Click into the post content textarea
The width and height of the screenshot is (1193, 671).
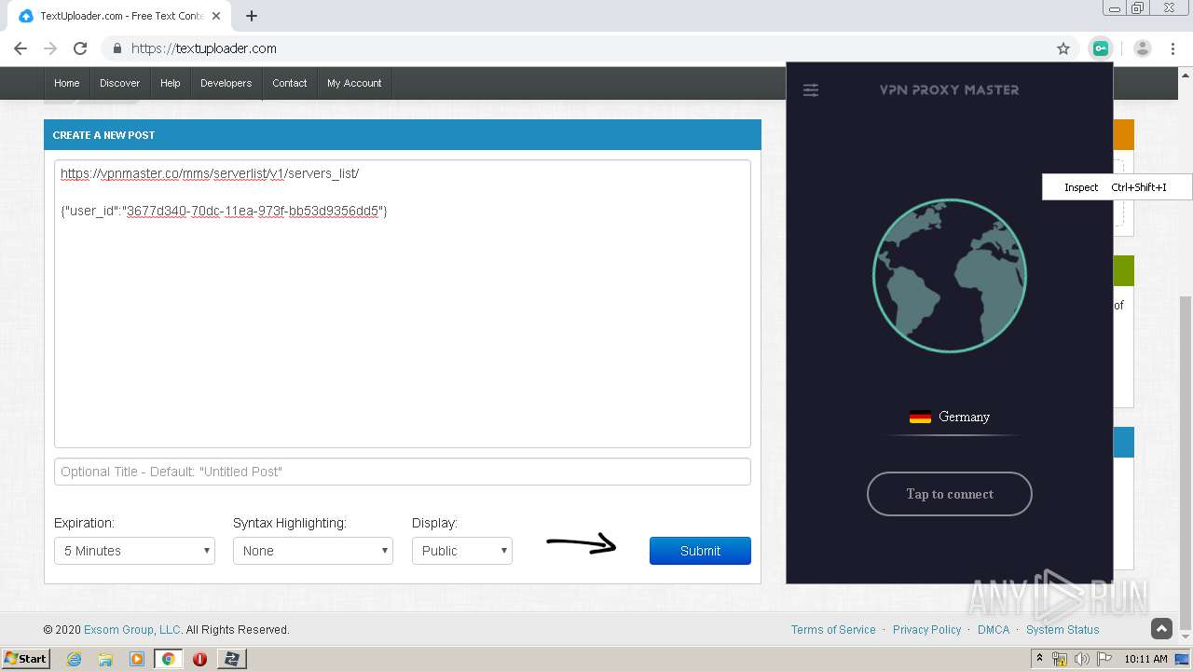403,304
